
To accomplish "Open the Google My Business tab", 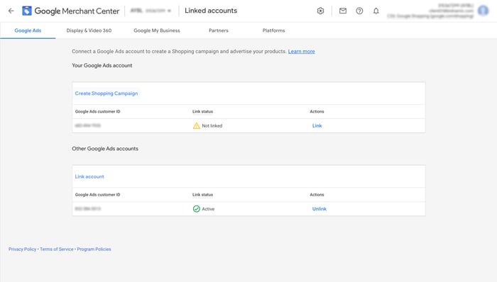I will 157,30.
